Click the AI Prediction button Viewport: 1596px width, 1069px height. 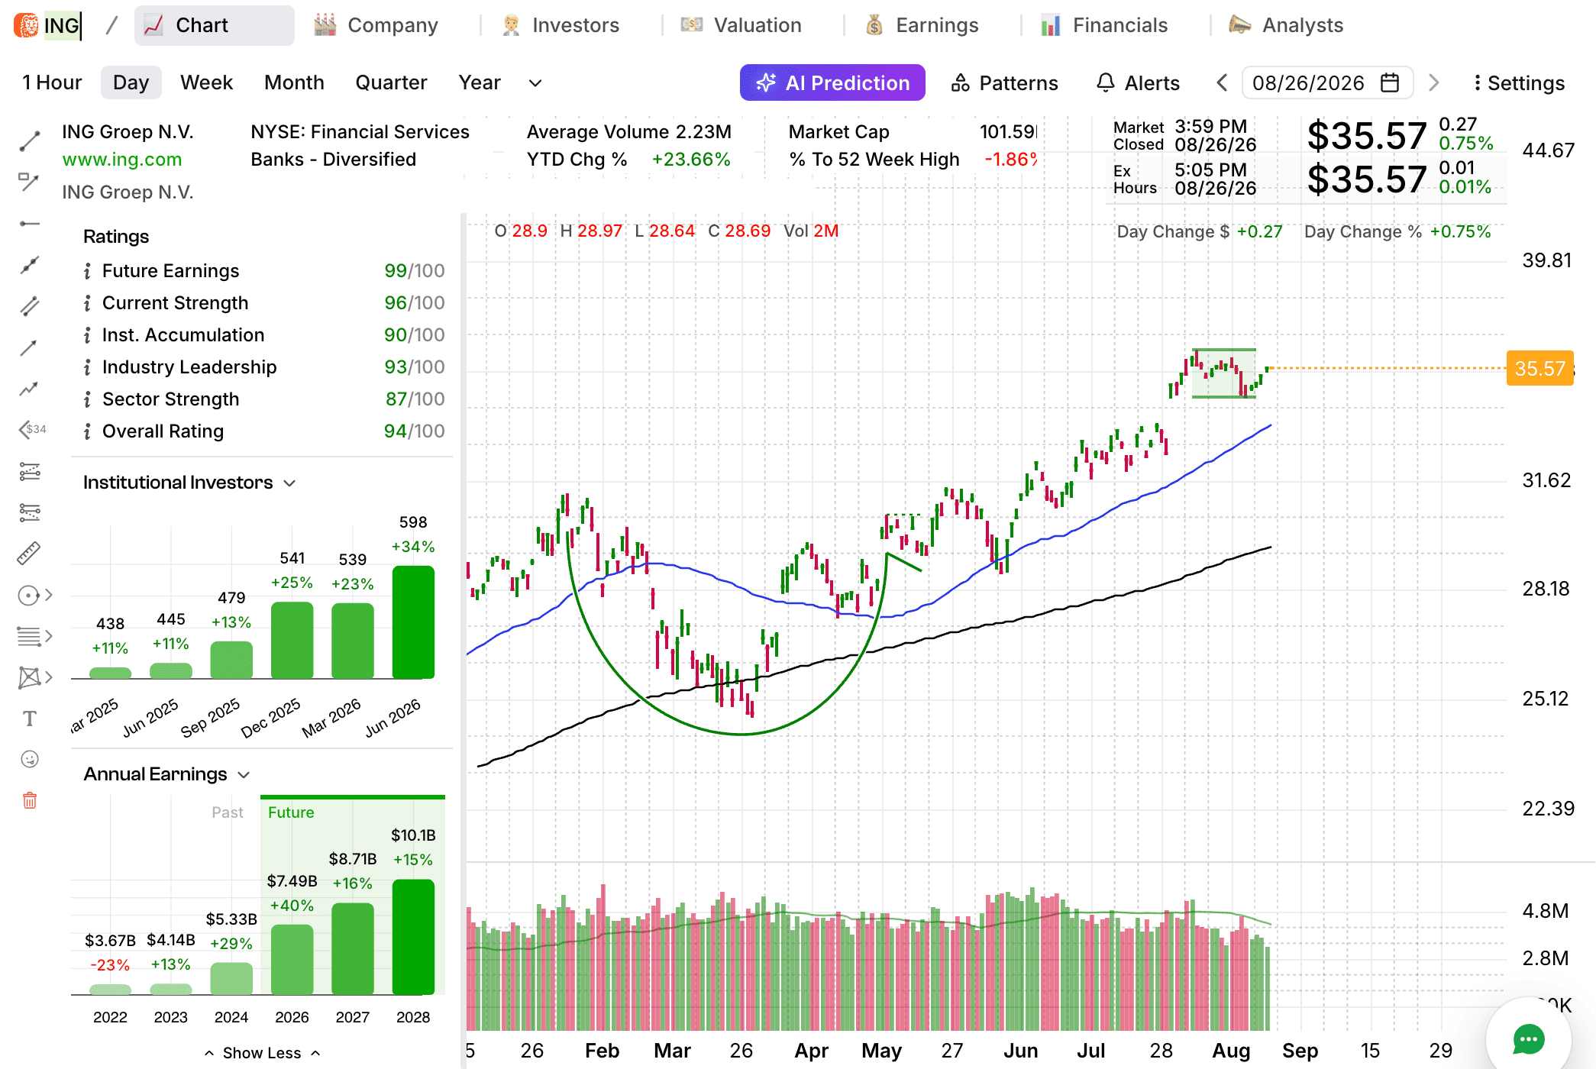[832, 82]
